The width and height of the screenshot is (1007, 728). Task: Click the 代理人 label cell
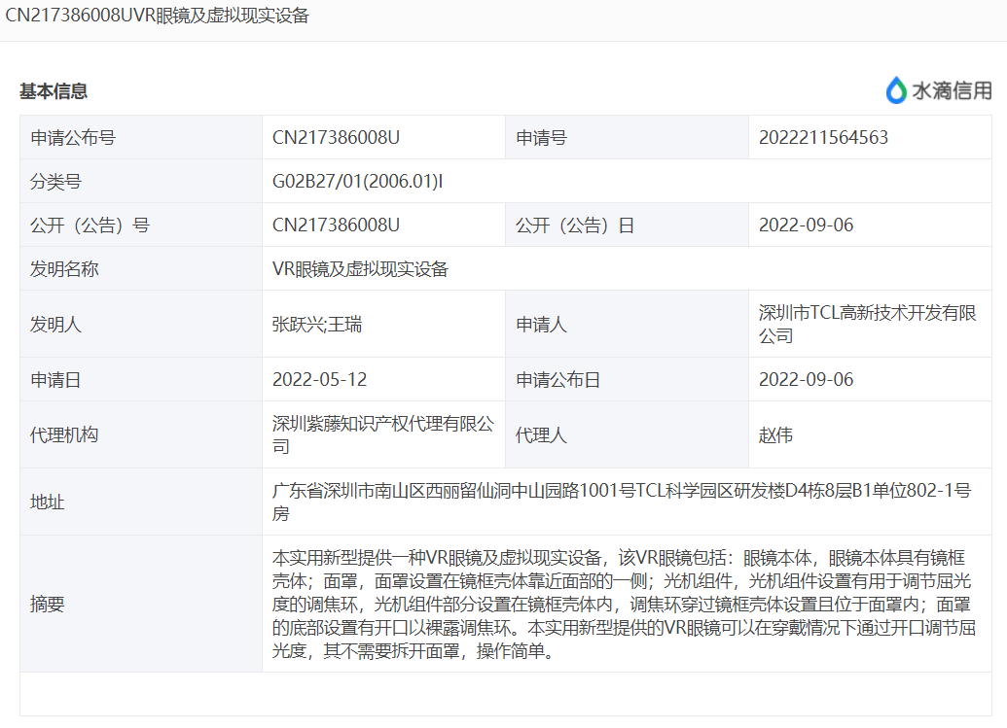[x=627, y=434]
